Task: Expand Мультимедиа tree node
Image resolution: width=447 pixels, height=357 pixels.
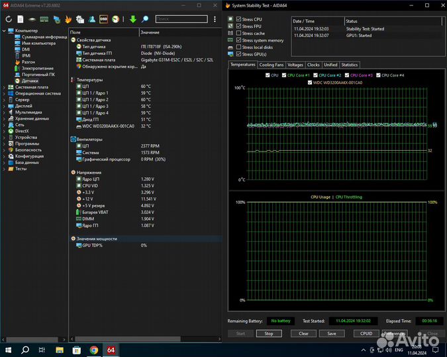Action: tap(4, 112)
